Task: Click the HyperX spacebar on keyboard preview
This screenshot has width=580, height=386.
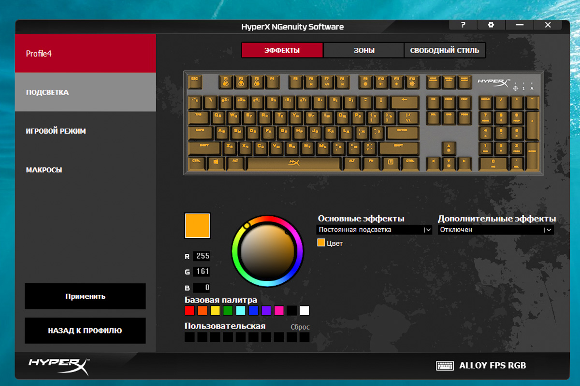Action: tap(293, 163)
